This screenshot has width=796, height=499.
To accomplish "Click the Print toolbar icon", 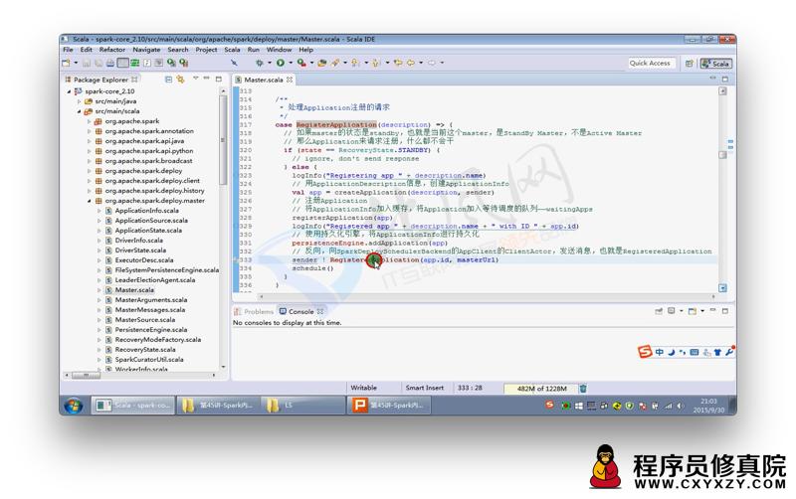I will point(110,63).
